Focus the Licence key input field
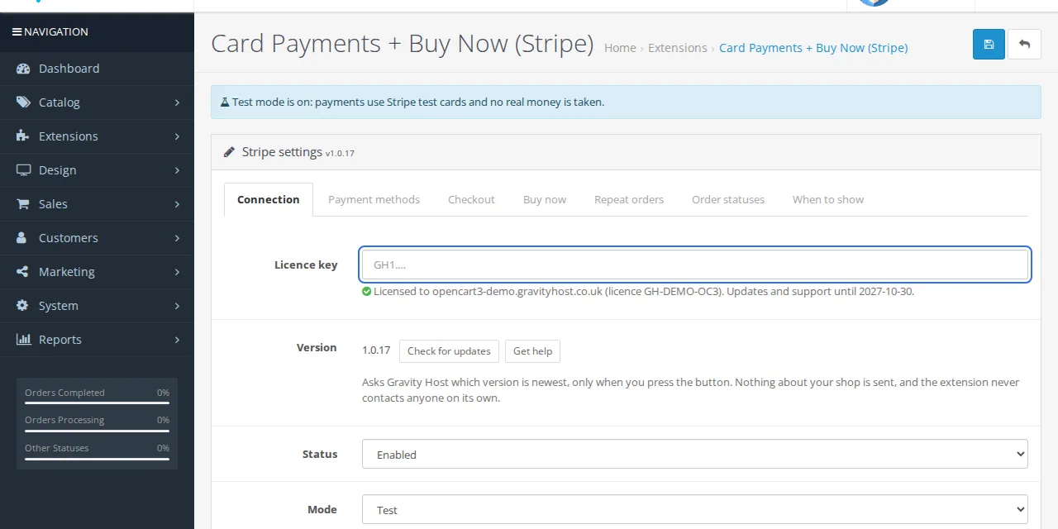This screenshot has width=1058, height=529. [x=695, y=264]
